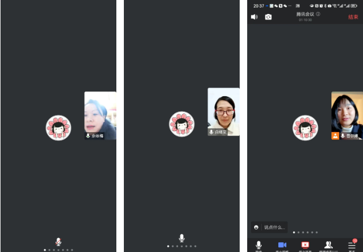Open the participants management icon
Screen dimensions: 363x252
click(329, 245)
